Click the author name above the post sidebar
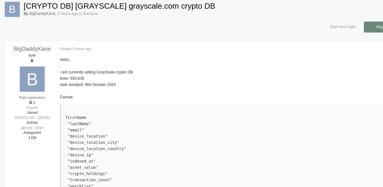Screen dimensions: 383x187 [32, 49]
